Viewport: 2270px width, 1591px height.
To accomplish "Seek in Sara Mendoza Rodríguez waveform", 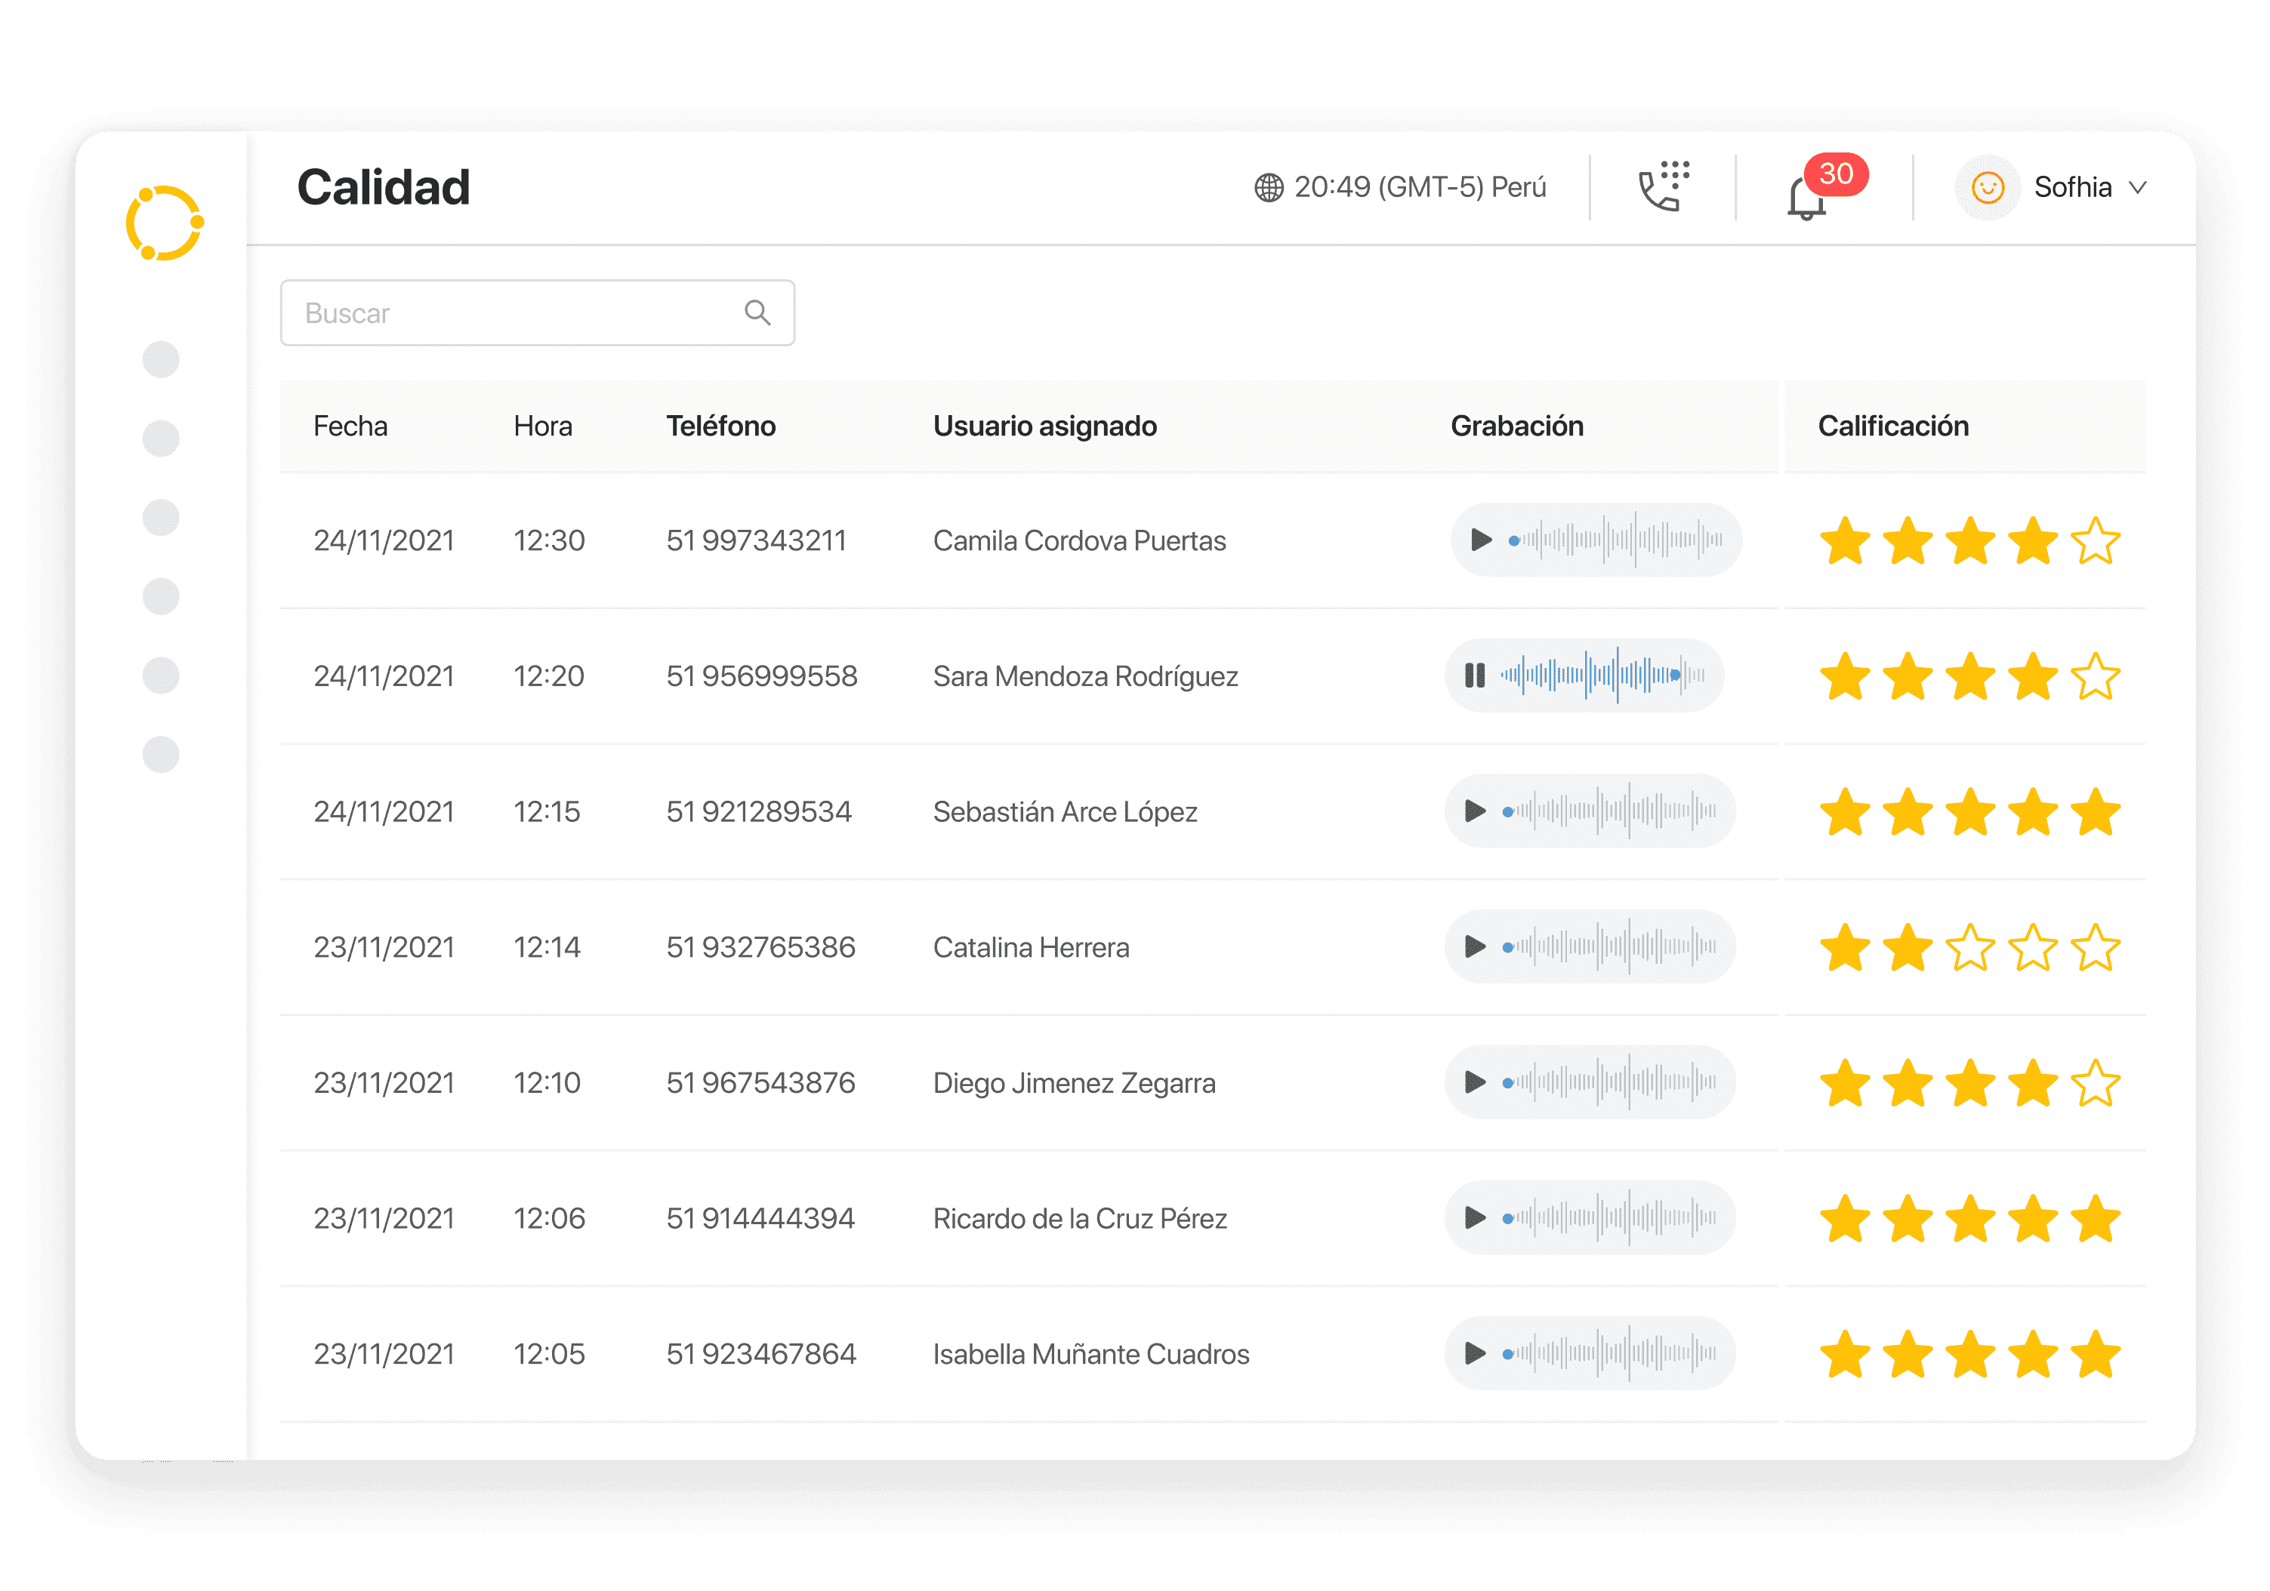I will (x=1602, y=675).
